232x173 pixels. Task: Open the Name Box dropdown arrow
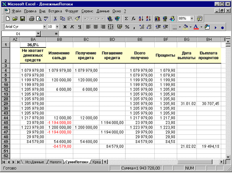click(x=38, y=34)
